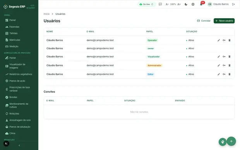Click the NOME column header
Screen dimensions: 240x150
[50, 31]
